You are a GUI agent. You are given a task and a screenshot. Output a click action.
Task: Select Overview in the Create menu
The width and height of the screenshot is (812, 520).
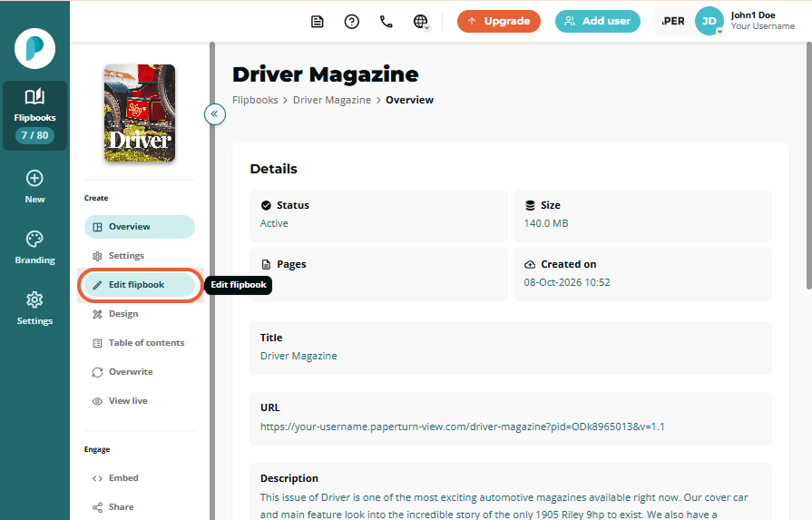(x=140, y=227)
